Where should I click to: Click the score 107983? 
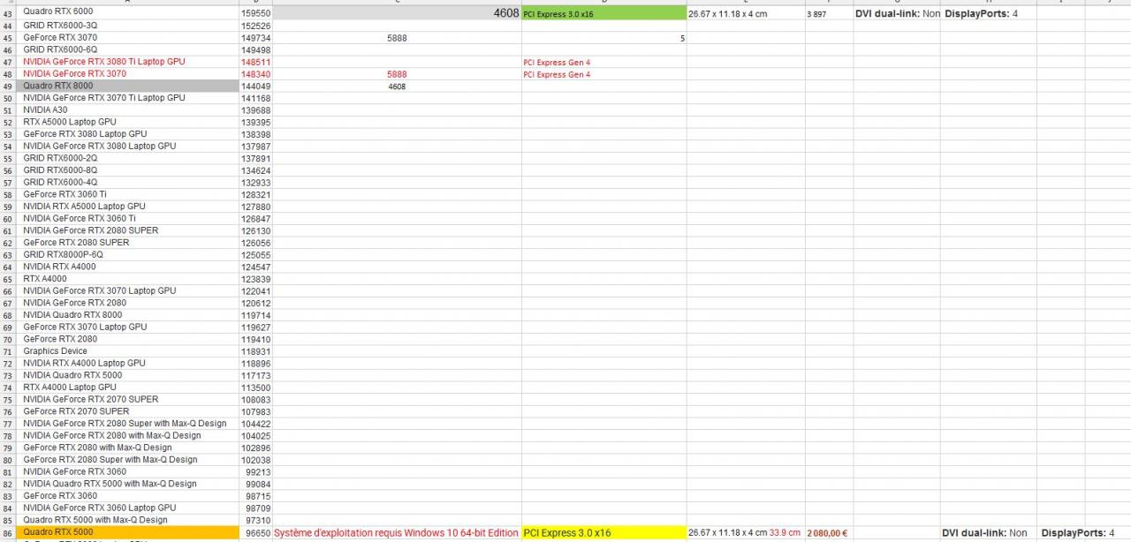point(255,412)
